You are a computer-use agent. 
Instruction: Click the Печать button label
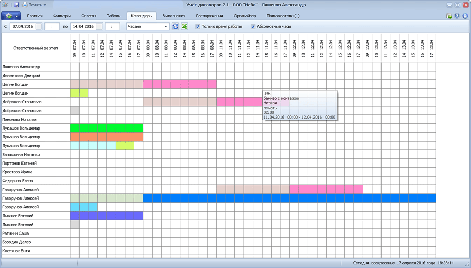pyautogui.click(x=35, y=5)
